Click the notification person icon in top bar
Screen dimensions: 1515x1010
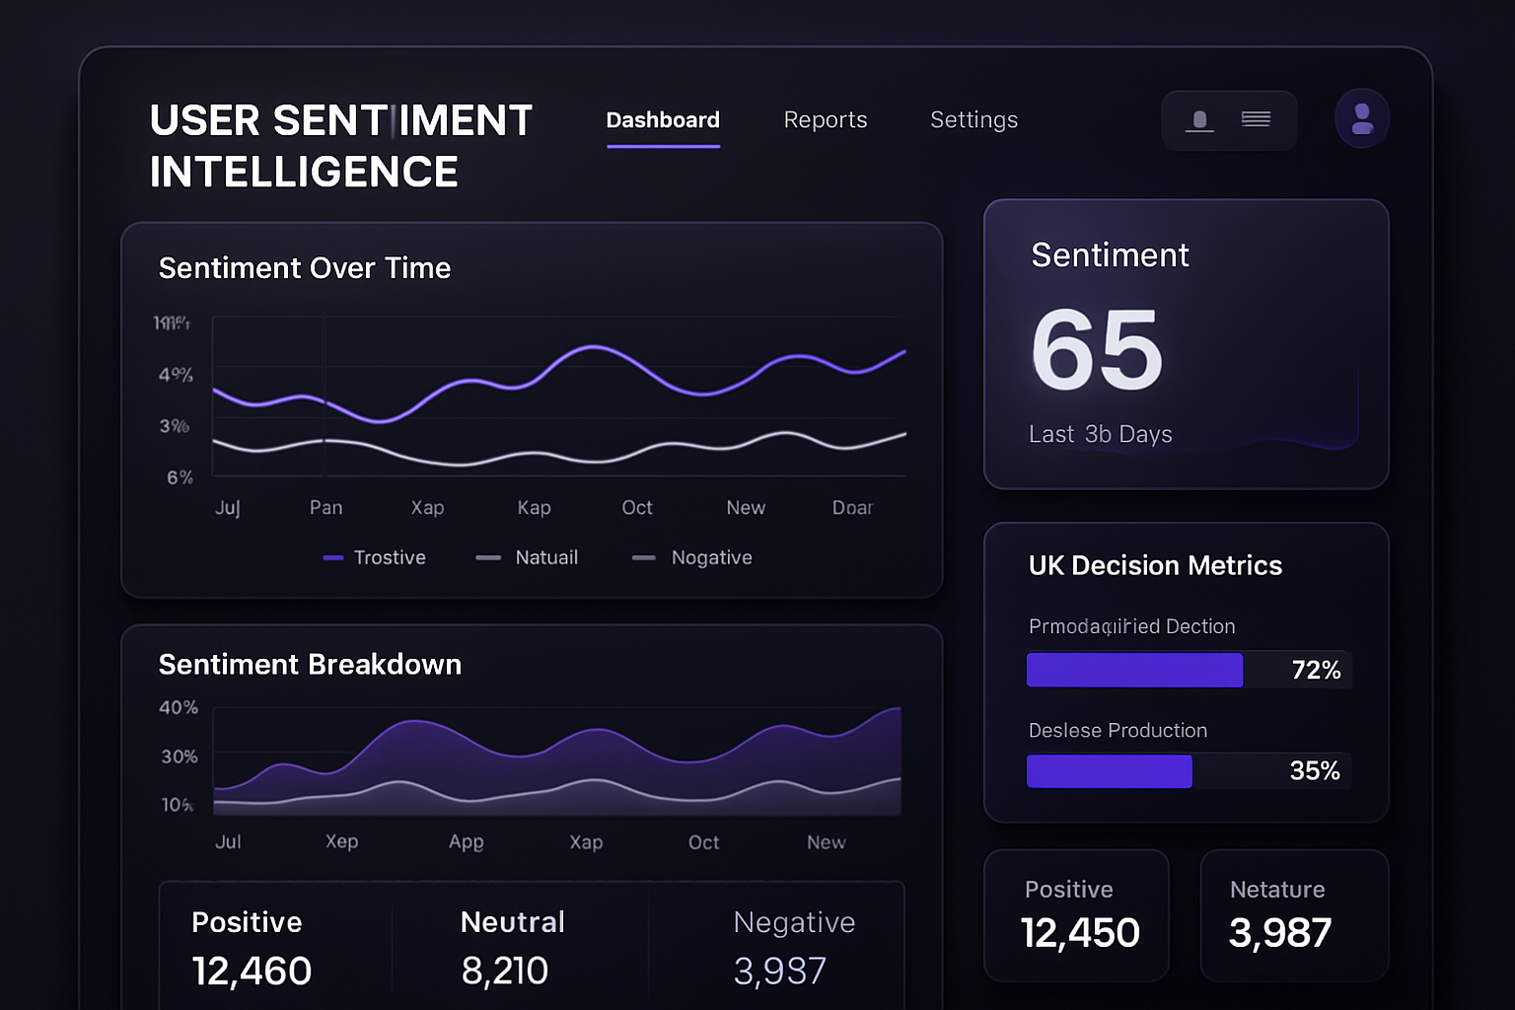(1199, 119)
